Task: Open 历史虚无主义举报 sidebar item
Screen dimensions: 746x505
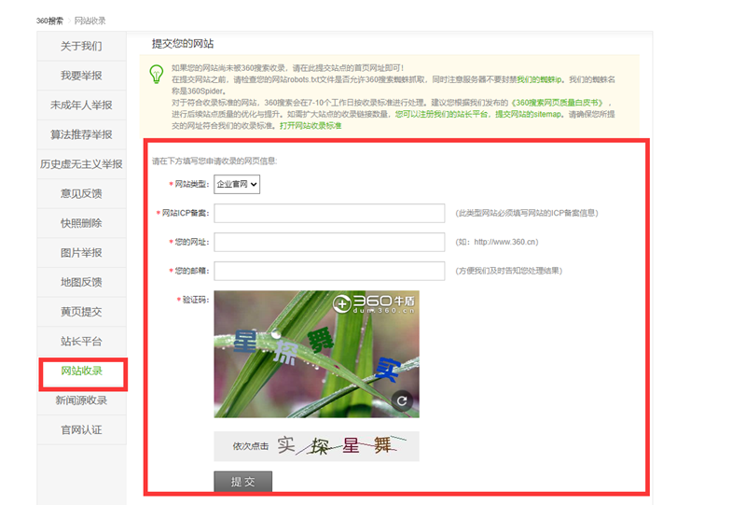Action: coord(81,164)
